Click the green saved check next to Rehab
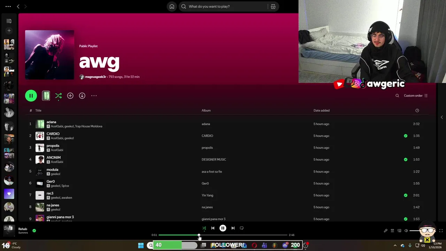The image size is (446, 251). (34, 230)
